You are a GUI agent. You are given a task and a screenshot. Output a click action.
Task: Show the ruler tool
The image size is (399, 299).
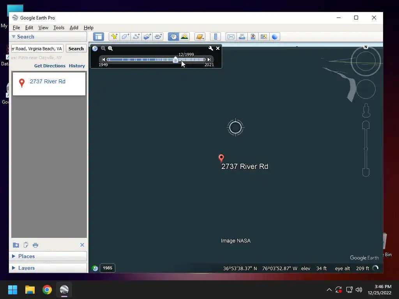pyautogui.click(x=215, y=37)
